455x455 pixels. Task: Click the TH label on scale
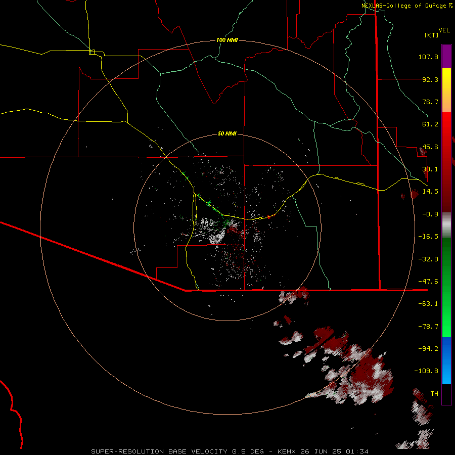click(434, 394)
